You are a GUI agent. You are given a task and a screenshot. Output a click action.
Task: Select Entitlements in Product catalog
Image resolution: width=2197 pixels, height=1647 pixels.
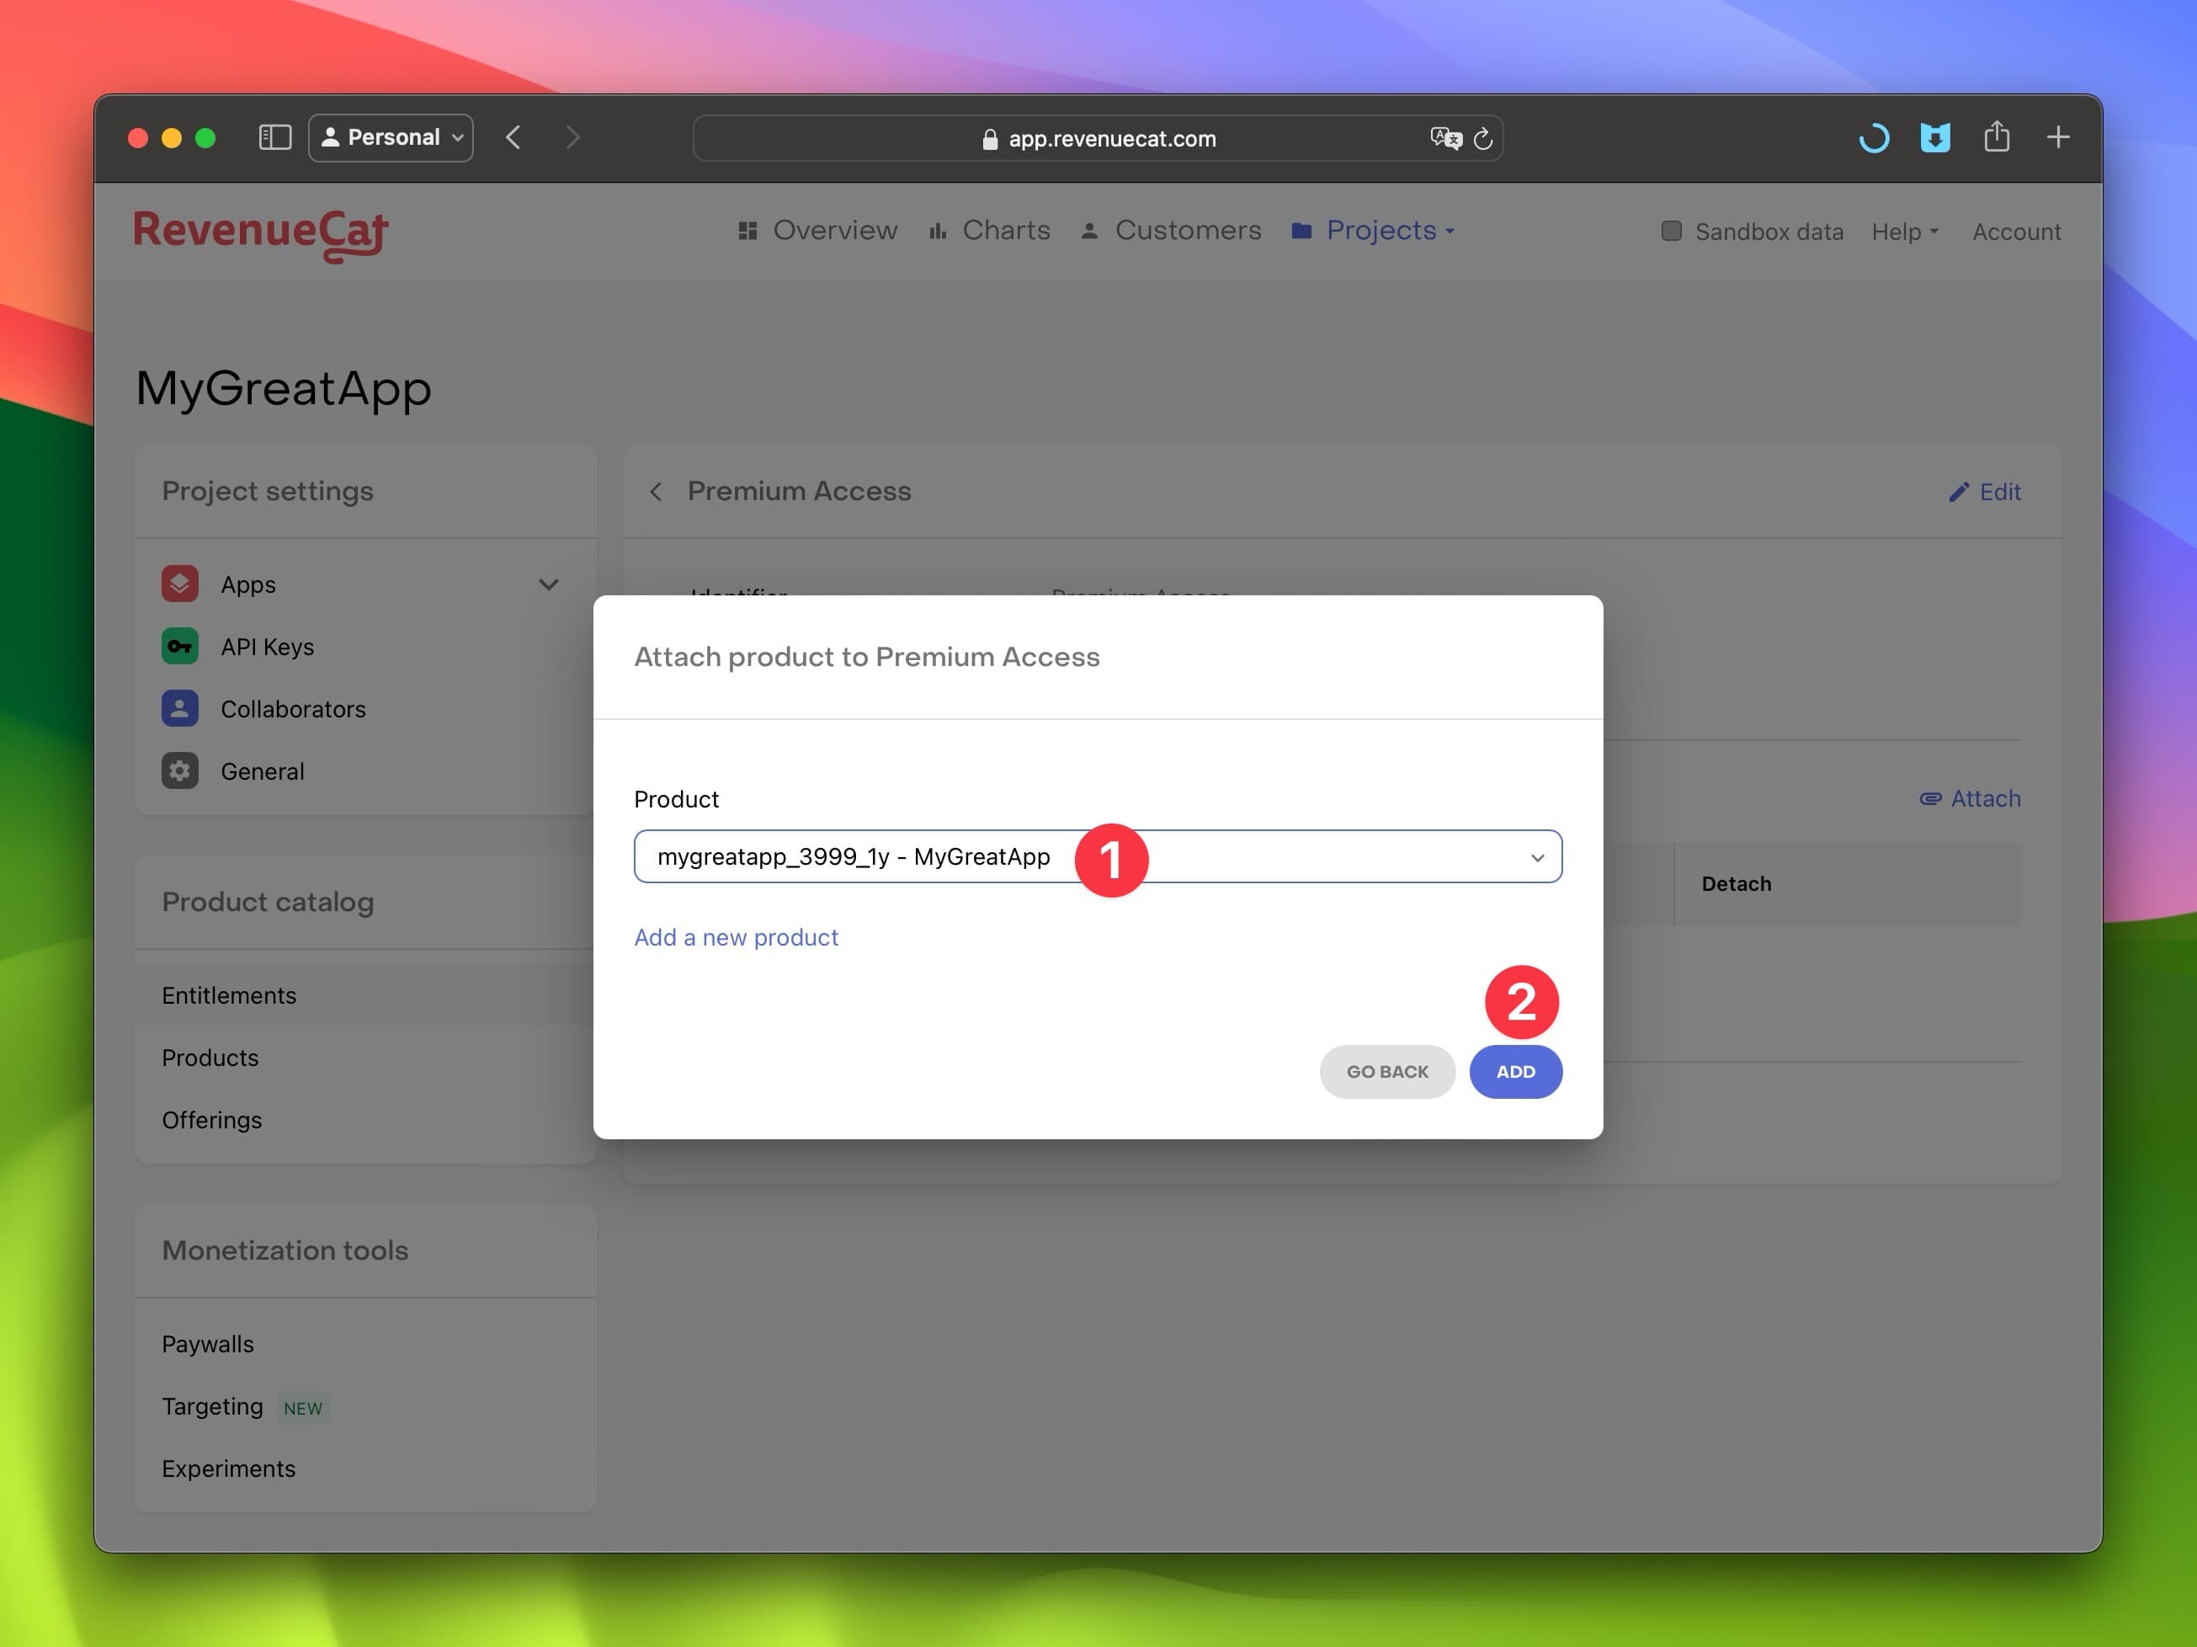(365, 994)
